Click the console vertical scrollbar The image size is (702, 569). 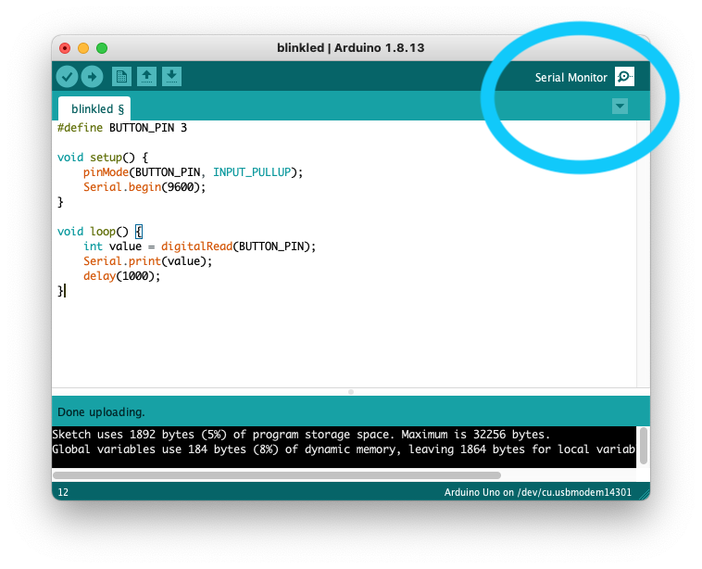[x=643, y=445]
